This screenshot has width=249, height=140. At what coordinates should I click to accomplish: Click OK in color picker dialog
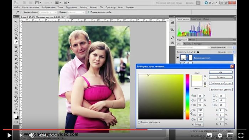point(221,72)
